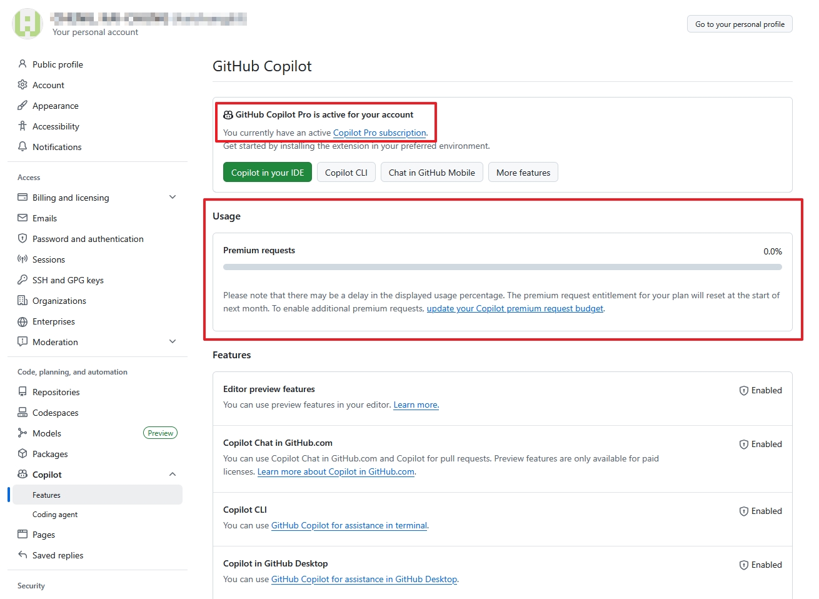The image size is (819, 599).
Task: Open the Coding agent submenu item
Action: [98, 514]
